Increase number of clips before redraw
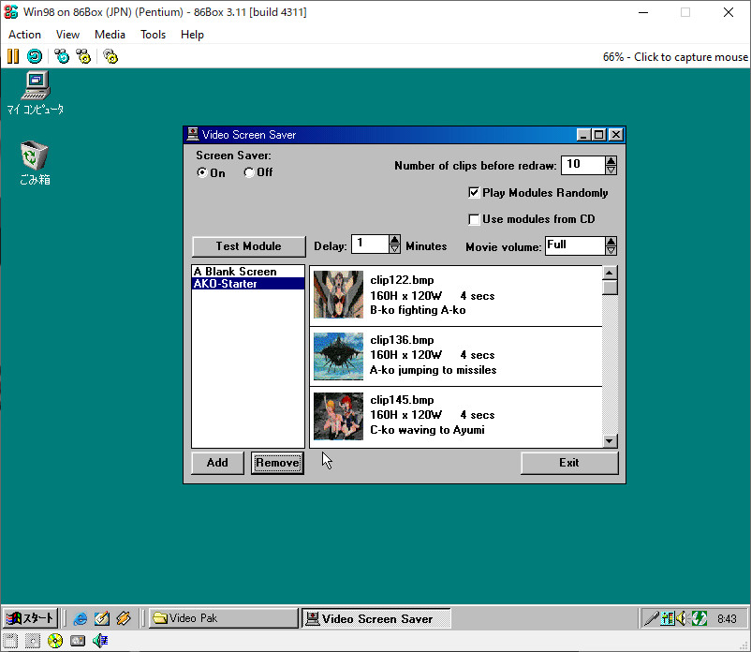Viewport: 751px width, 652px height. 611,161
